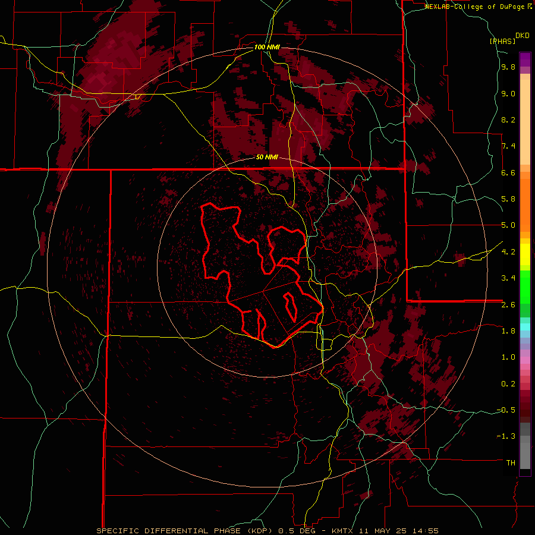The width and height of the screenshot is (535, 535).
Task: Click the "5.8" value on the color scale
Action: click(508, 199)
